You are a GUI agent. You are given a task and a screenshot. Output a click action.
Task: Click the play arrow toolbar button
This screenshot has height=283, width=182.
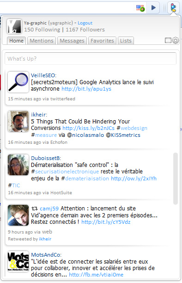point(153,8)
